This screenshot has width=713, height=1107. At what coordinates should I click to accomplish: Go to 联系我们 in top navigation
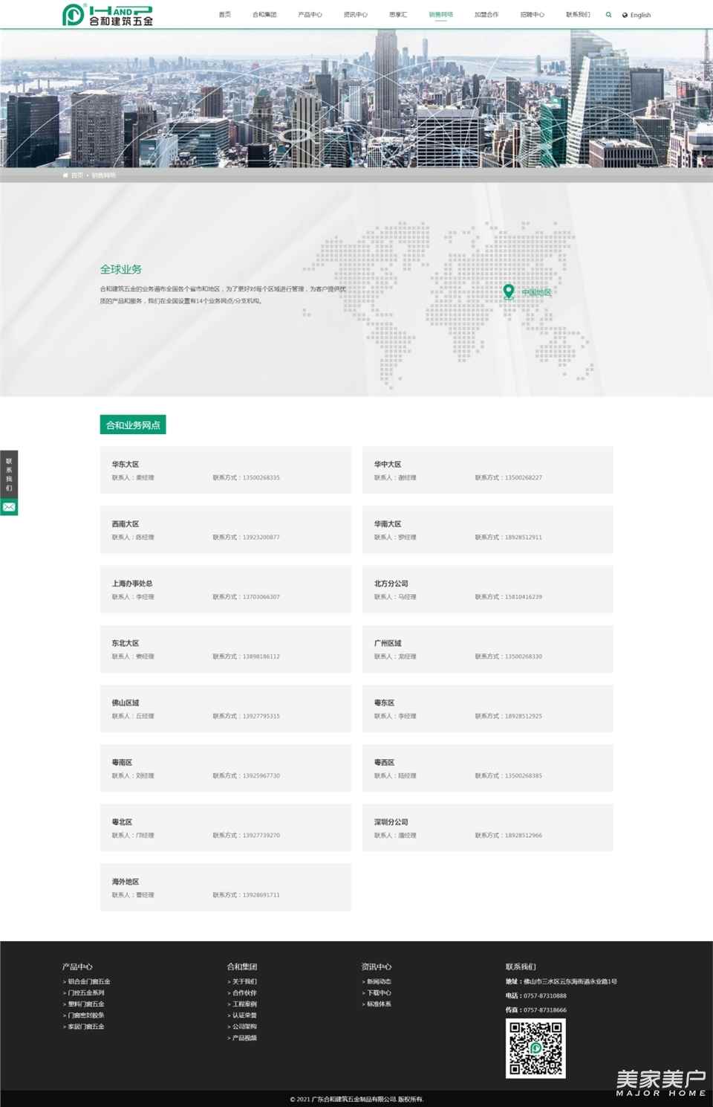tap(578, 15)
